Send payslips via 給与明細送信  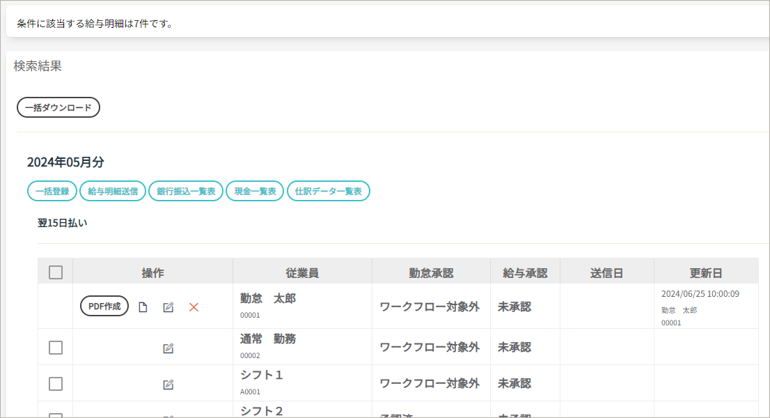113,191
